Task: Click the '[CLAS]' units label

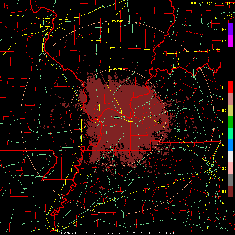Action: (221, 18)
